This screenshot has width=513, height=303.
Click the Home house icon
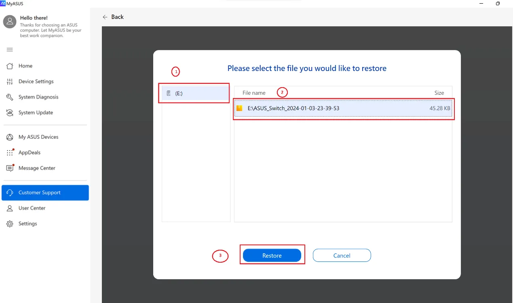pyautogui.click(x=10, y=66)
